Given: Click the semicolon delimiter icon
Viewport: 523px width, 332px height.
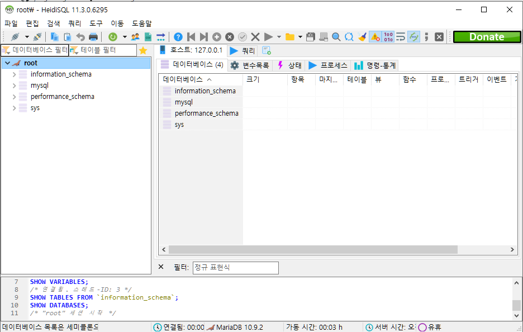Looking at the screenshot, I should click(x=426, y=37).
